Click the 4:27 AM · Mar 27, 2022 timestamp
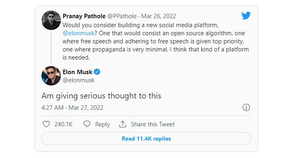This screenshot has width=293, height=158. pos(72,108)
